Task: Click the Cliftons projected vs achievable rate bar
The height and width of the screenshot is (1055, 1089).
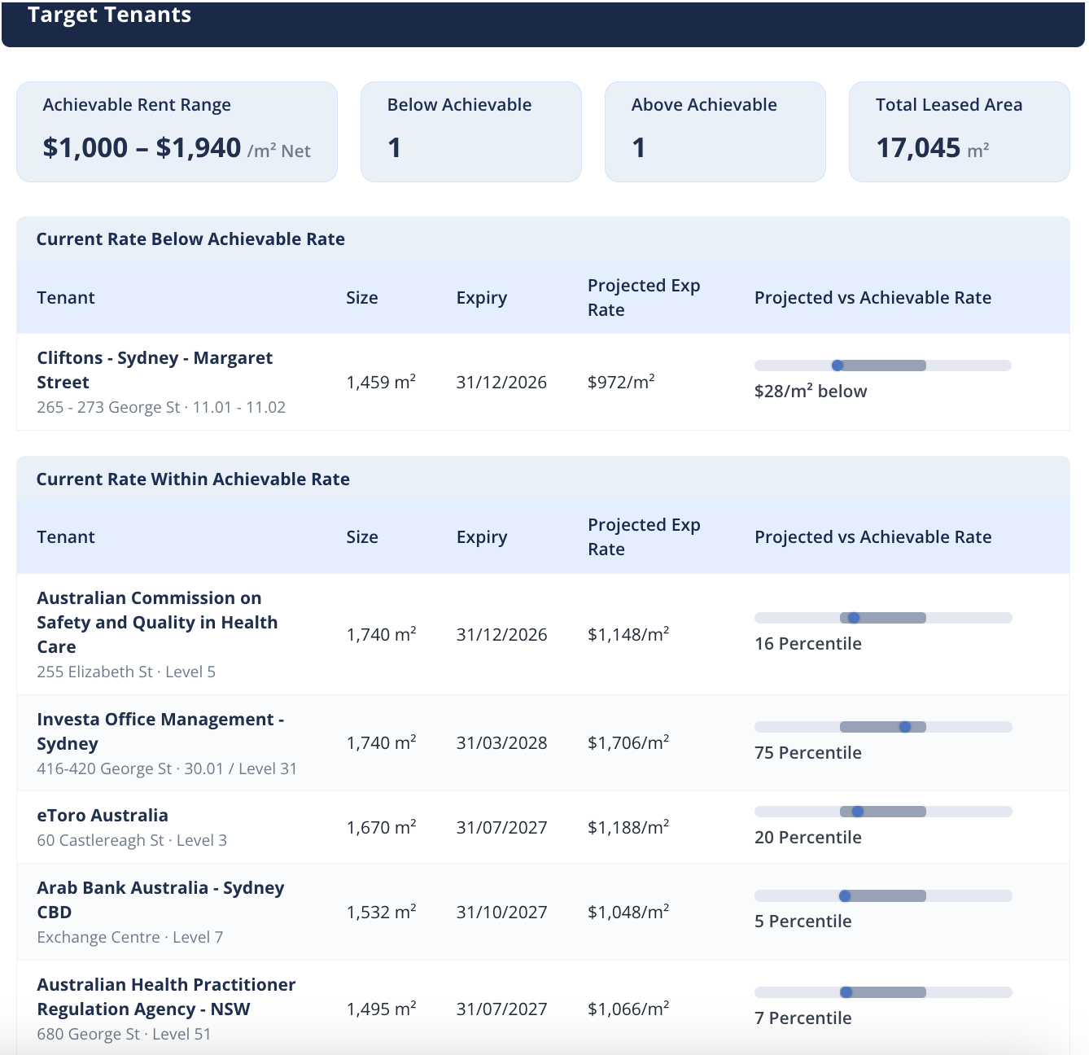Action: coord(883,366)
